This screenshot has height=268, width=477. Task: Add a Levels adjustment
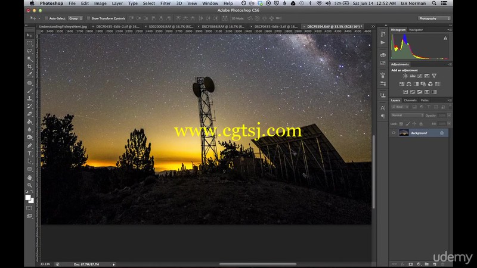click(x=413, y=76)
